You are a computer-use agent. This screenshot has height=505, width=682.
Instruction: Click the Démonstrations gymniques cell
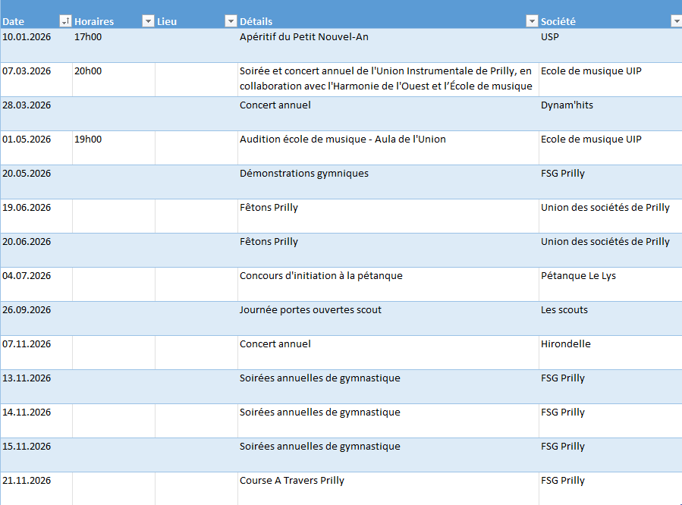[303, 174]
